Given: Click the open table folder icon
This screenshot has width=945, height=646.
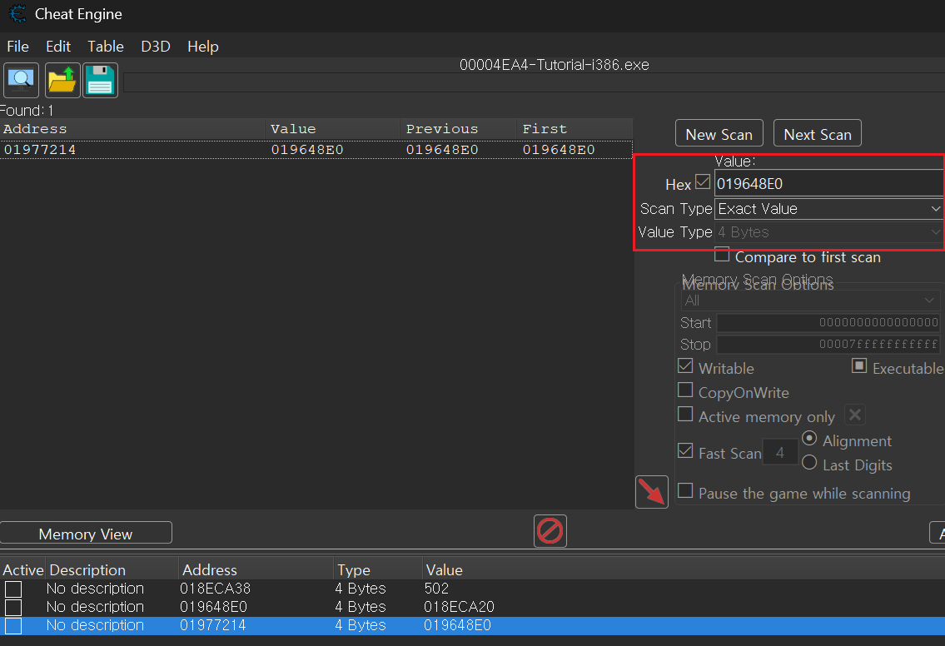Looking at the screenshot, I should (62, 80).
